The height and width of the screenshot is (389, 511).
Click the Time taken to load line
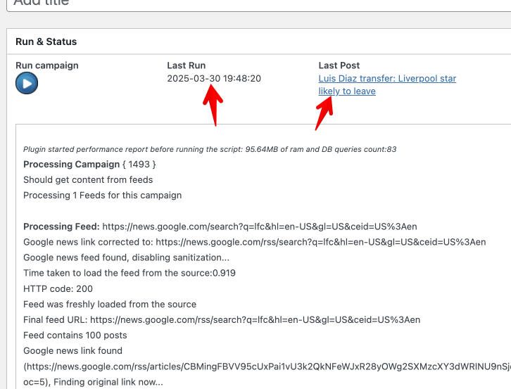[129, 273]
